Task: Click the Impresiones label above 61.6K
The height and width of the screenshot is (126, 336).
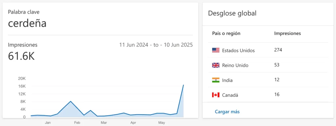Action: pyautogui.click(x=23, y=45)
